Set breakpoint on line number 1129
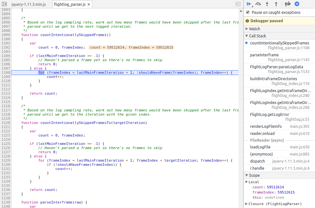Screen dimensions: 315x208 (5, 160)
